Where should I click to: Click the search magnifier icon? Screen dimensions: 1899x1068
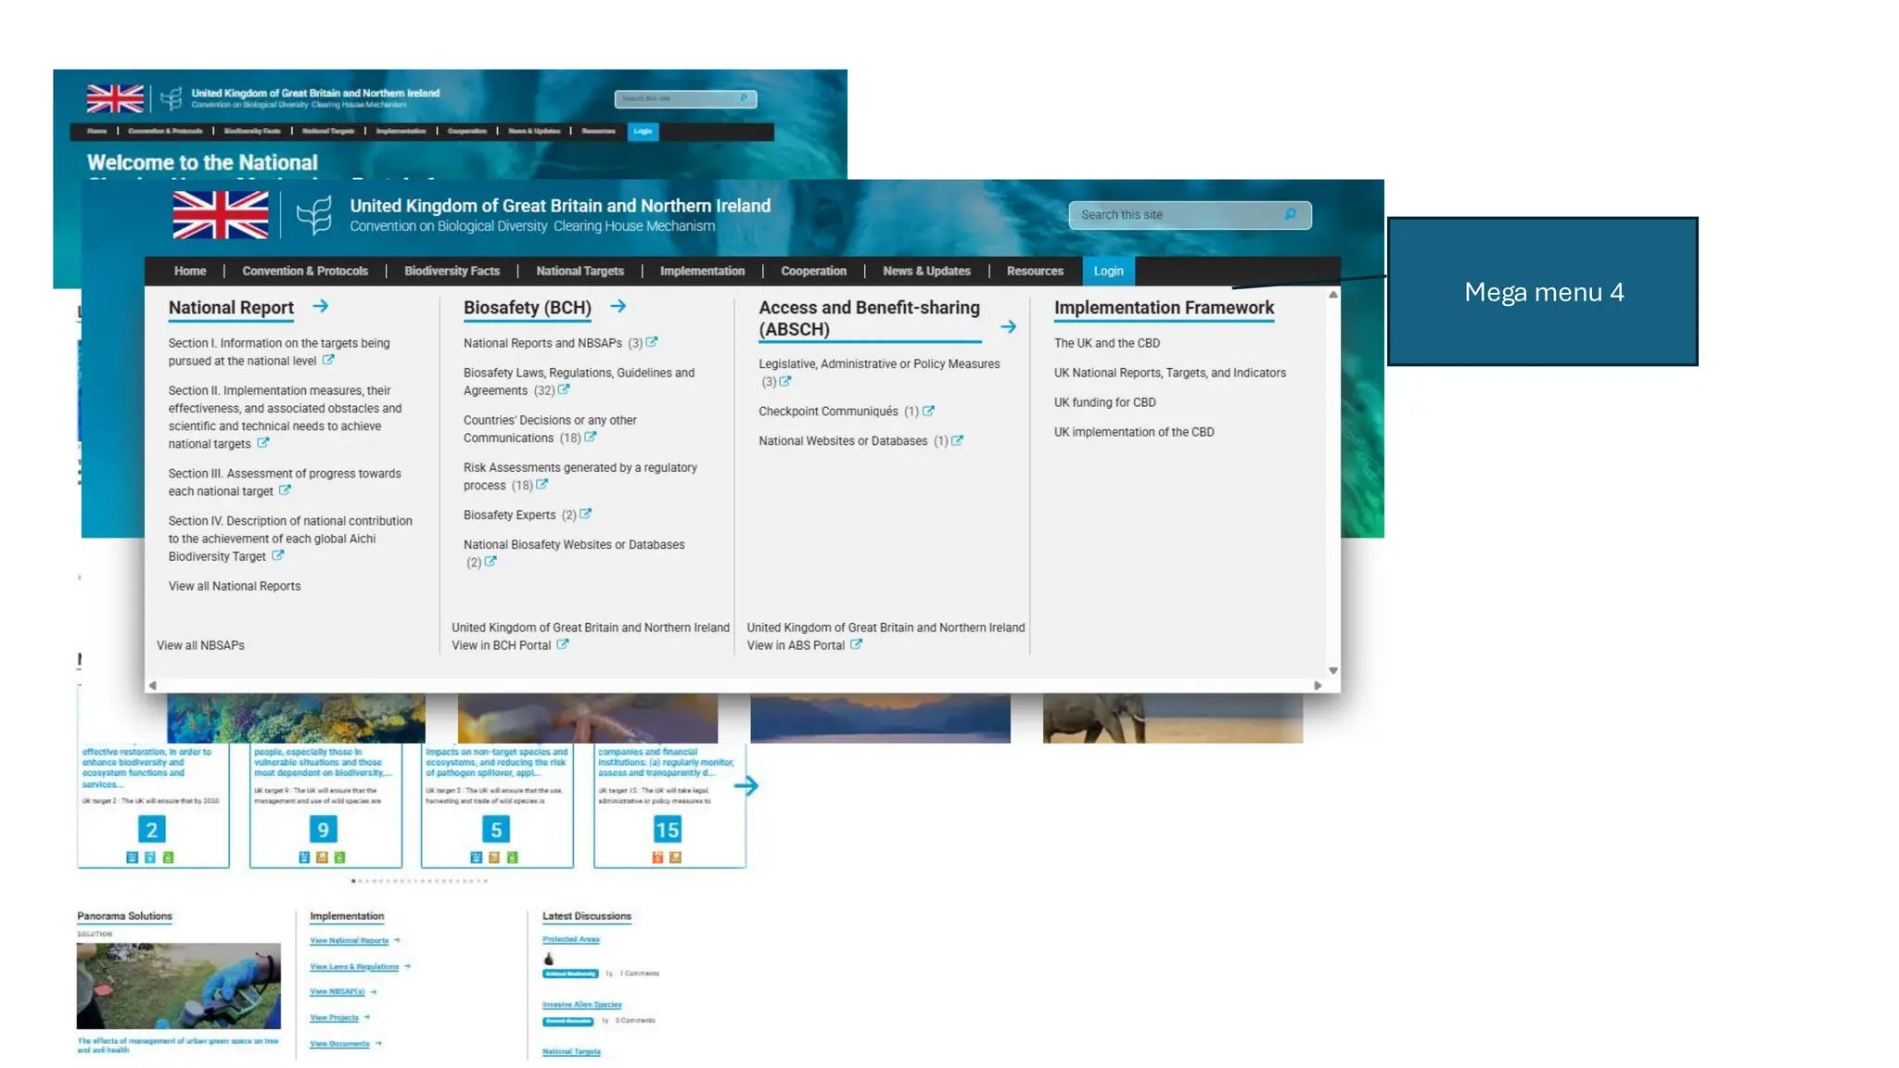click(1290, 214)
